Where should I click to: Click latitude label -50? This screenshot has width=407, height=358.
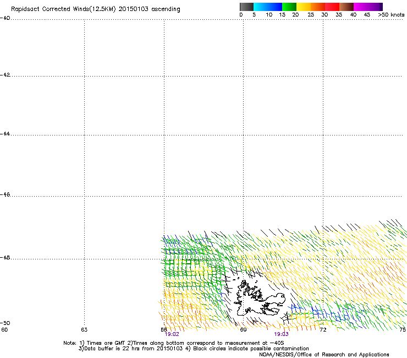coord(5,323)
